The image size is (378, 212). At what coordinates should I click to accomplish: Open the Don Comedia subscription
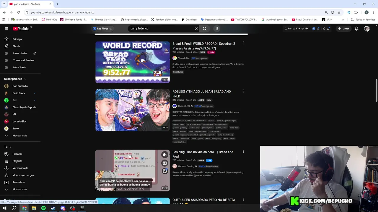pyautogui.click(x=20, y=86)
